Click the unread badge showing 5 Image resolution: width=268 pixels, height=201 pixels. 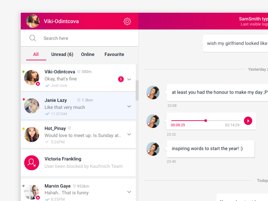[121, 79]
